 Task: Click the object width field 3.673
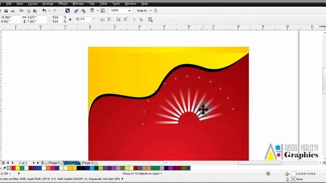tap(37, 17)
